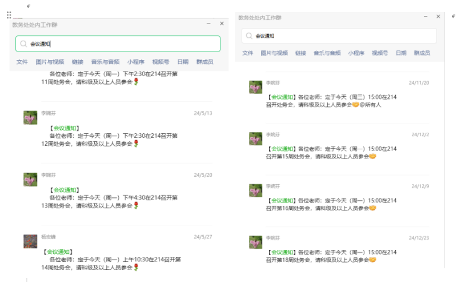Open 群成员 filter in left window
The height and width of the screenshot is (282, 457).
coord(205,62)
